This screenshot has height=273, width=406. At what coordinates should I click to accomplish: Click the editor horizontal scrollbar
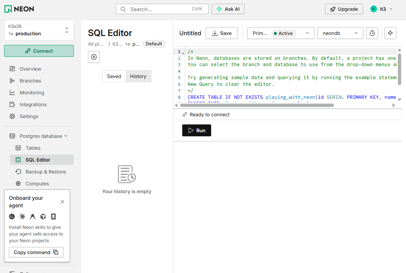(x=257, y=105)
